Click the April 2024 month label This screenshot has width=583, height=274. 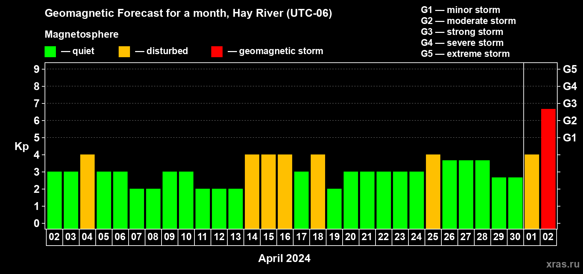[284, 258]
